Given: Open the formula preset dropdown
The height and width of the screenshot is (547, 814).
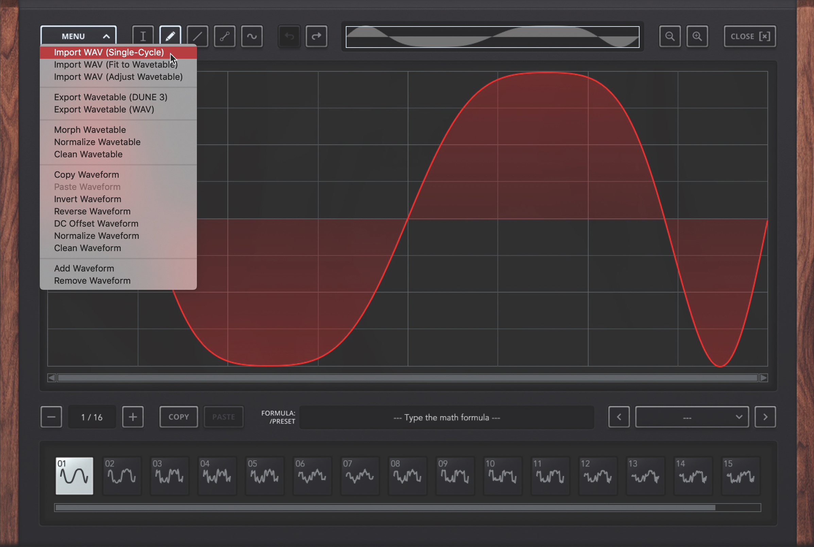Looking at the screenshot, I should tap(692, 417).
